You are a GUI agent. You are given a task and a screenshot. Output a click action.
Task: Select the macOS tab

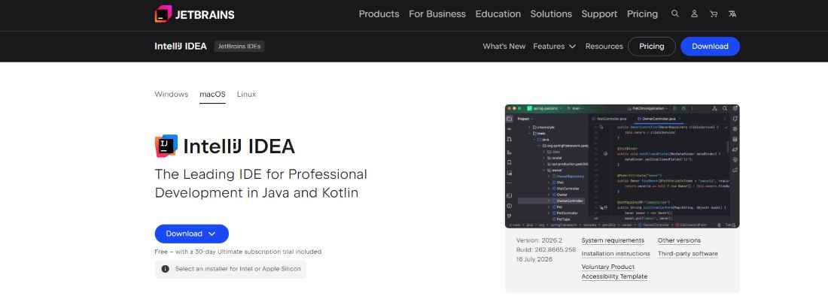click(212, 95)
